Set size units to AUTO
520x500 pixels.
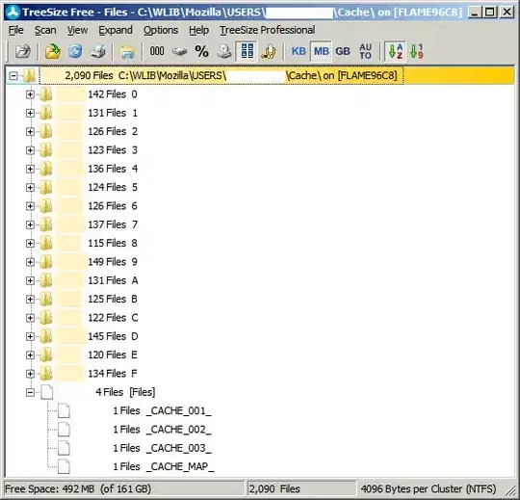[366, 51]
